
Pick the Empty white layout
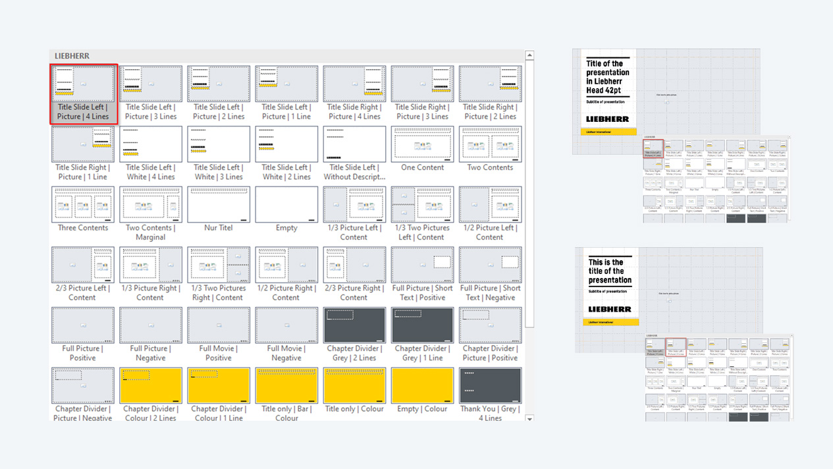click(x=286, y=205)
